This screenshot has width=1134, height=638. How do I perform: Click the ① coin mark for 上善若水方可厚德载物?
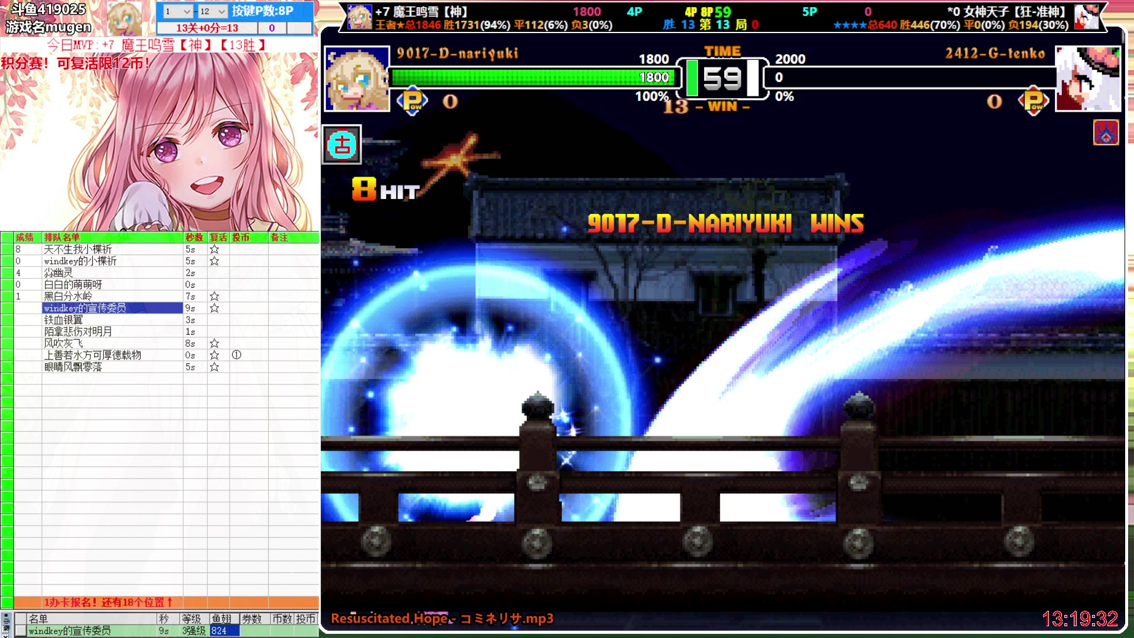point(236,355)
